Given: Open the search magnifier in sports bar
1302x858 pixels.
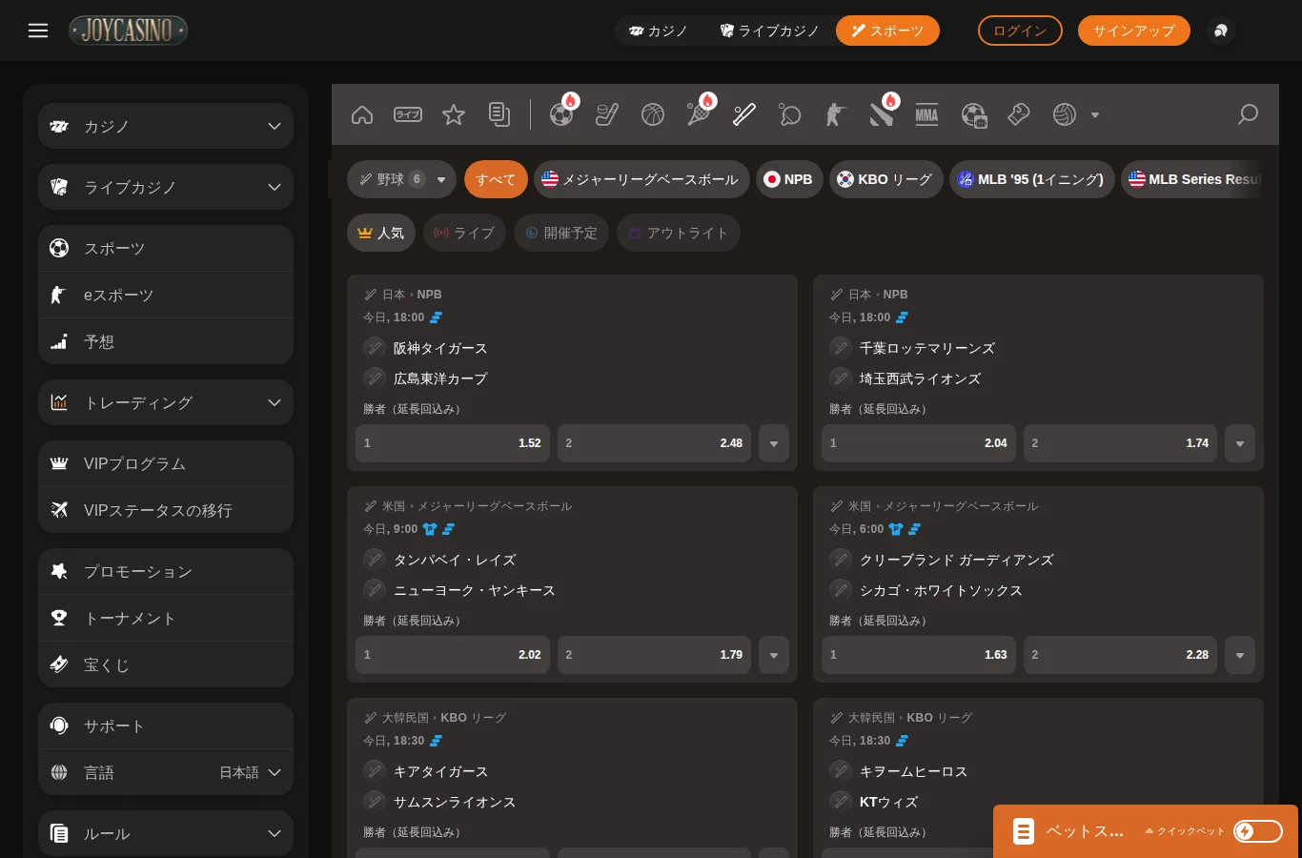Looking at the screenshot, I should (1248, 115).
